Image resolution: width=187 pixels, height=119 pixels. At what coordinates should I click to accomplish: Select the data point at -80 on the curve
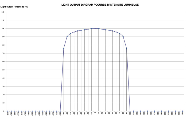point(67,36)
